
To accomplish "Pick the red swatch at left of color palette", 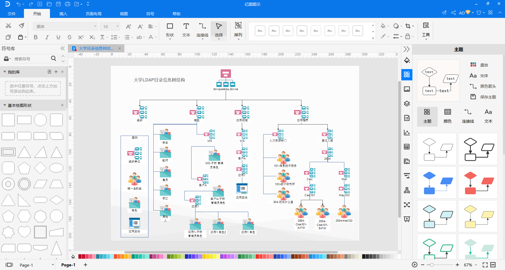I will coord(80,256).
